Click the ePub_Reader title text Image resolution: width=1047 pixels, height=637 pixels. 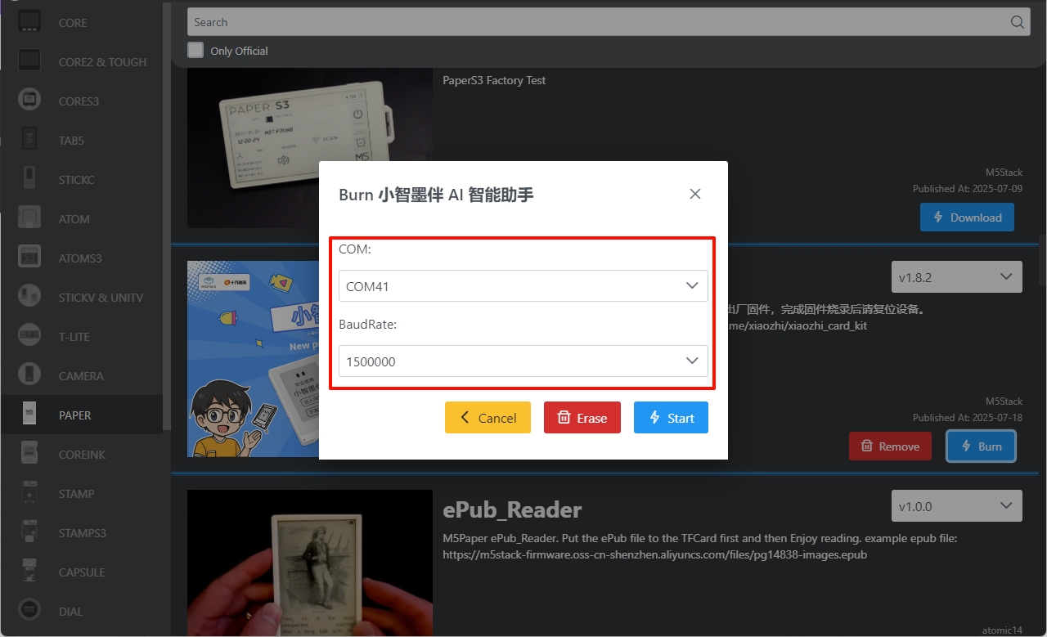click(x=512, y=509)
